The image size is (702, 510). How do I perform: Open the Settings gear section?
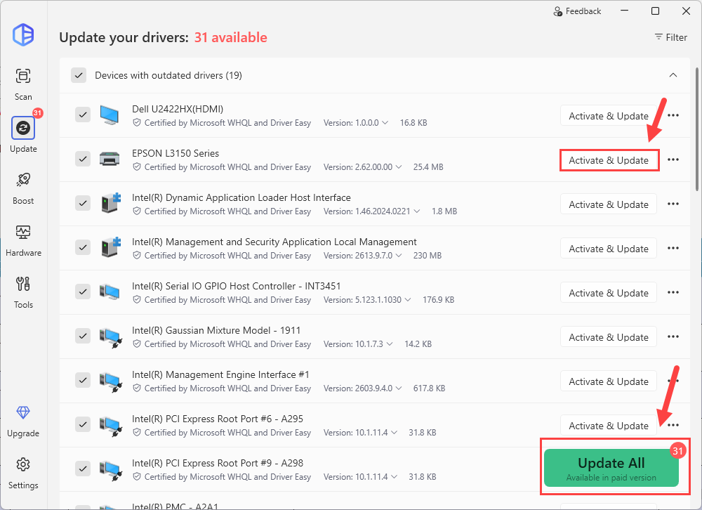point(23,473)
